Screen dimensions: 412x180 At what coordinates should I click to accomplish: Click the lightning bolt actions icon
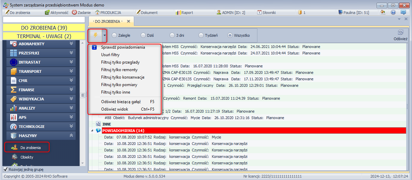click(95, 35)
